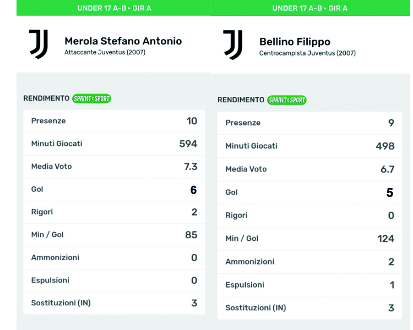
Task: Select Bellino's Ammonizioni row showing 2
Action: tap(309, 262)
